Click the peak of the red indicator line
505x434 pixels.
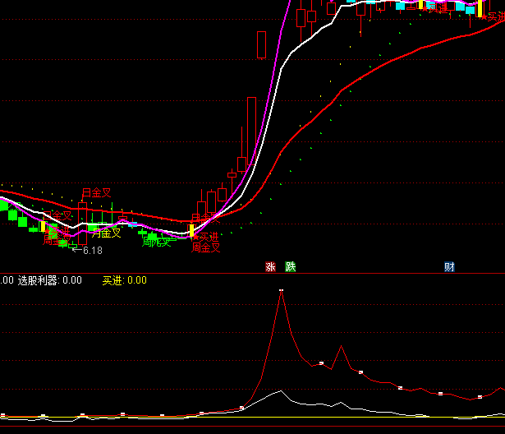click(281, 291)
